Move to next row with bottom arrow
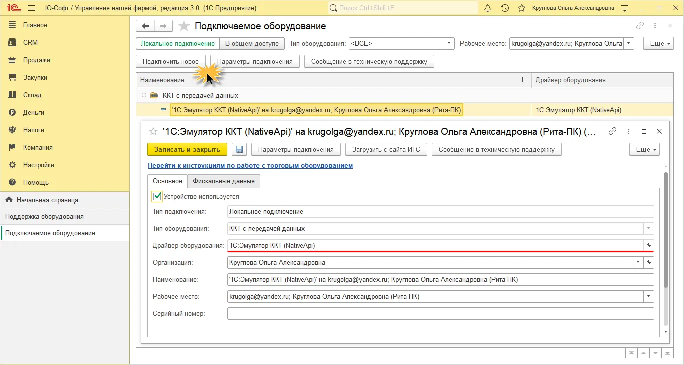 tap(655, 353)
